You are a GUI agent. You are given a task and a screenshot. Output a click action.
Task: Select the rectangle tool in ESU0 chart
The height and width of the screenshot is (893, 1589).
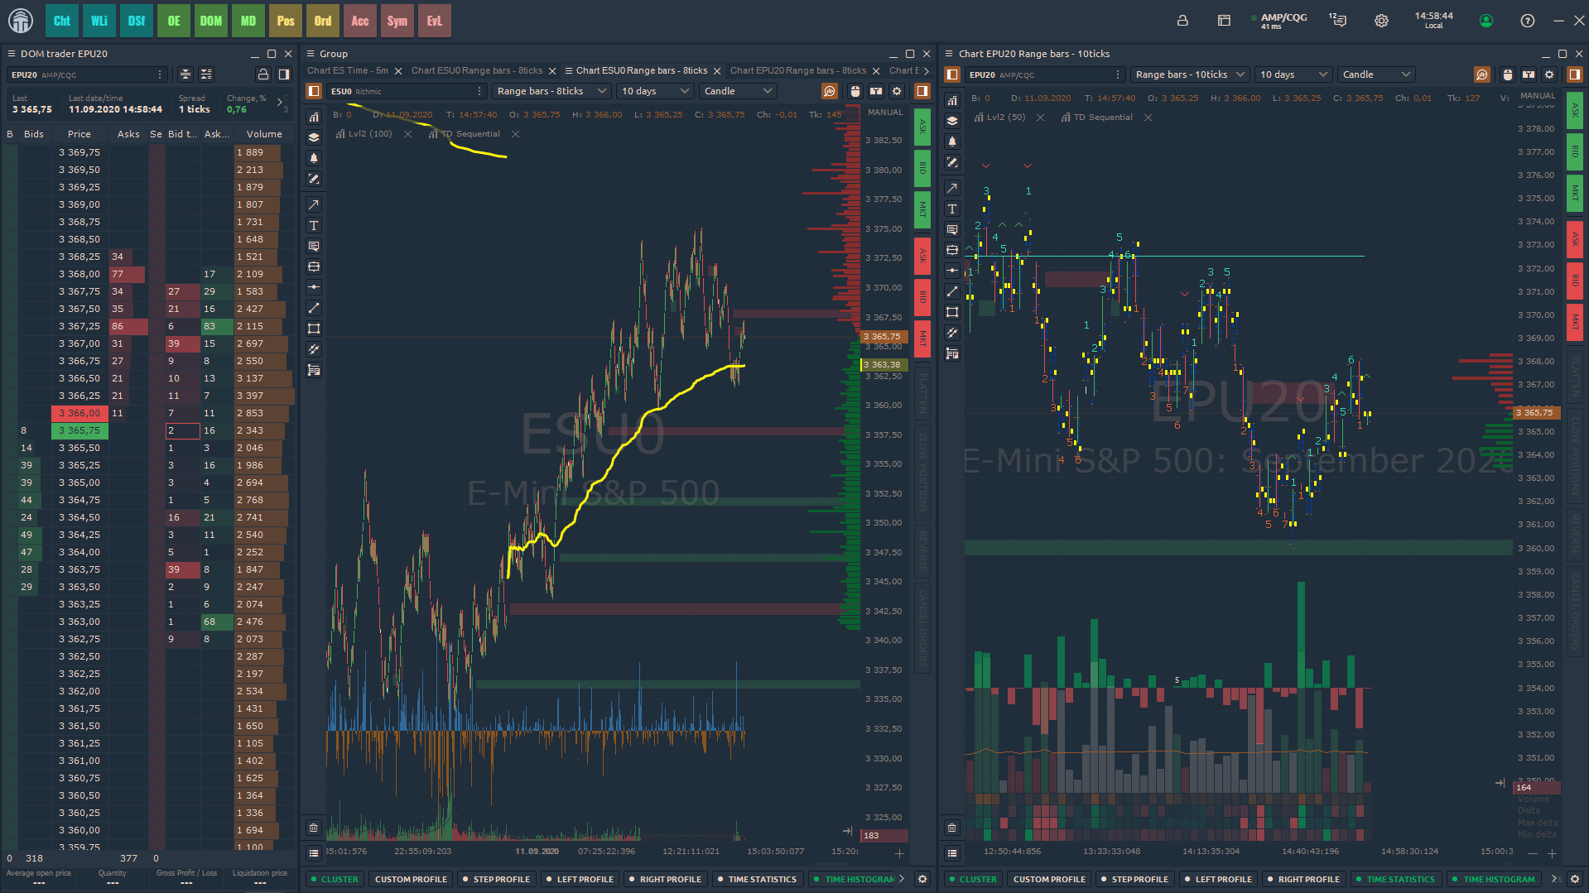click(x=314, y=329)
